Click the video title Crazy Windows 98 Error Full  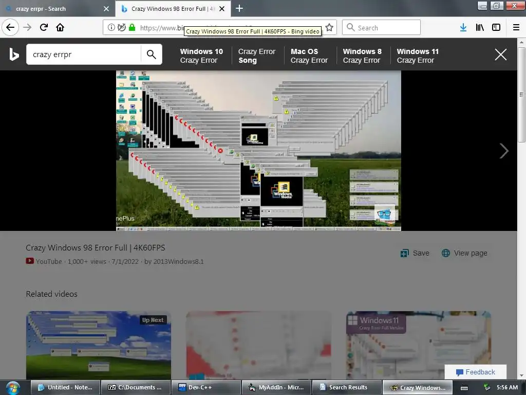coord(95,248)
